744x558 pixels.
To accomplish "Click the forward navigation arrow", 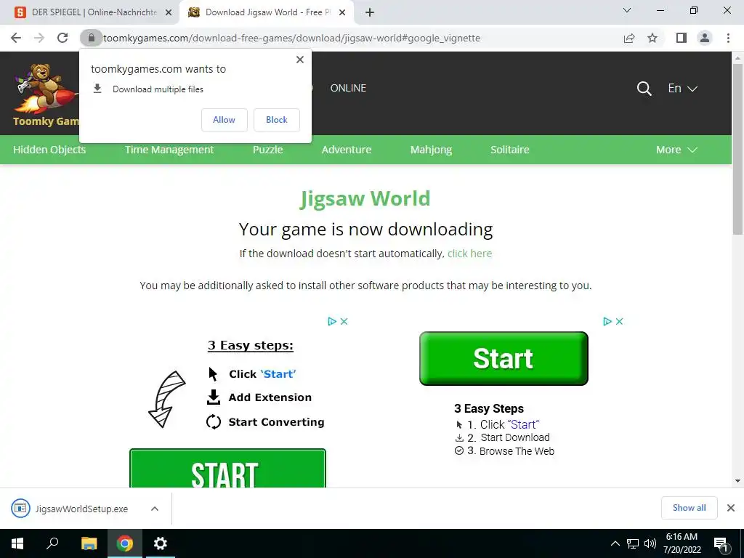I will pos(39,38).
